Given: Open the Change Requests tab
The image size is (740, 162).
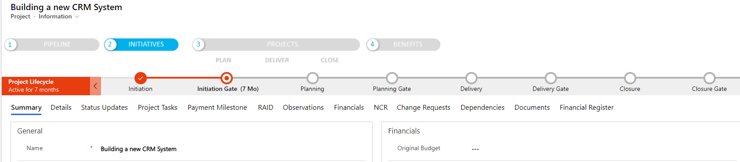Looking at the screenshot, I should [423, 108].
